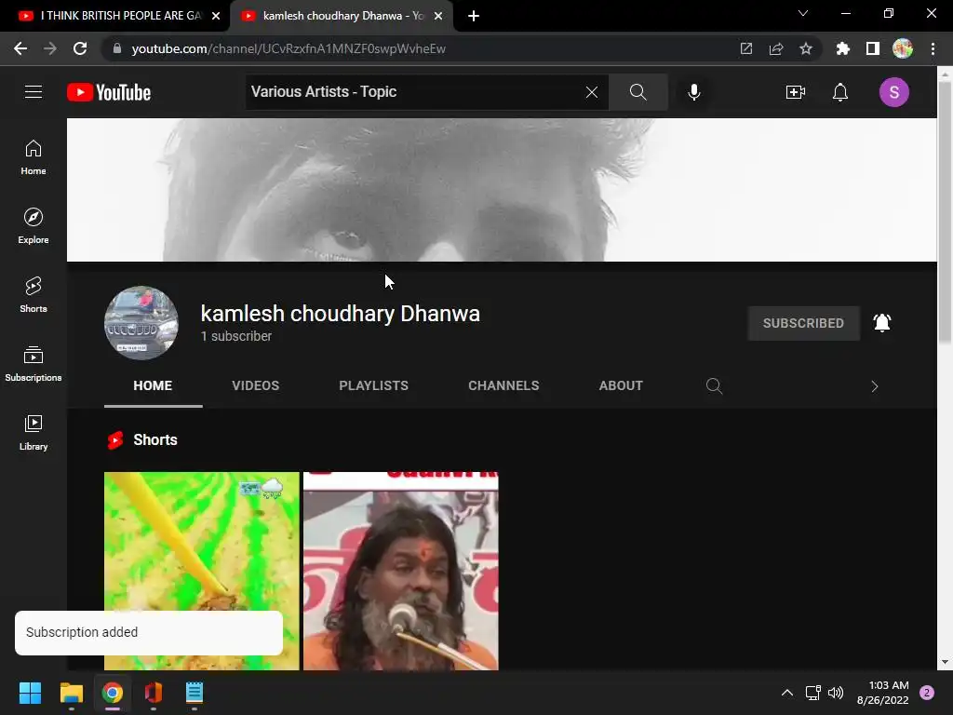Go forward in browser

pyautogui.click(x=50, y=48)
